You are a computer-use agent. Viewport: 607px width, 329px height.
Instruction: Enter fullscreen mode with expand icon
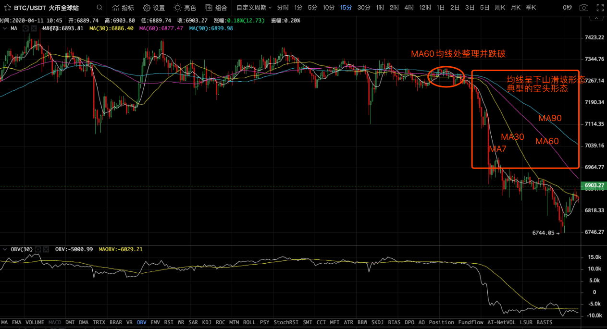point(599,8)
